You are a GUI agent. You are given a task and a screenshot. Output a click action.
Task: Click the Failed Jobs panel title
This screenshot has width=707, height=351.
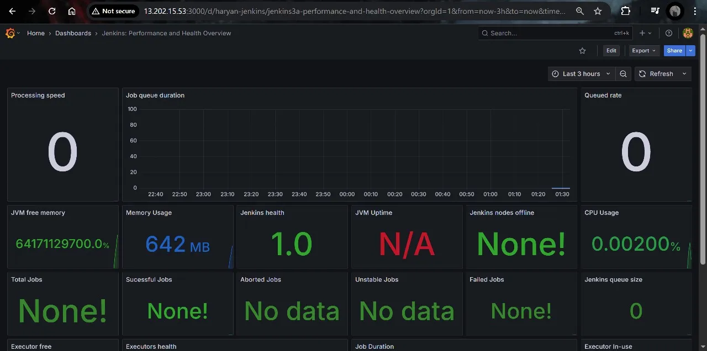(487, 279)
